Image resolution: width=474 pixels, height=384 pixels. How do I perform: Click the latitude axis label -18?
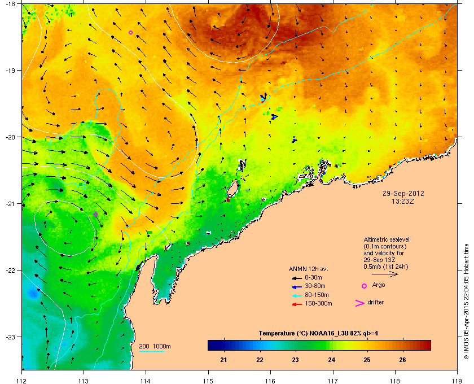[10, 3]
